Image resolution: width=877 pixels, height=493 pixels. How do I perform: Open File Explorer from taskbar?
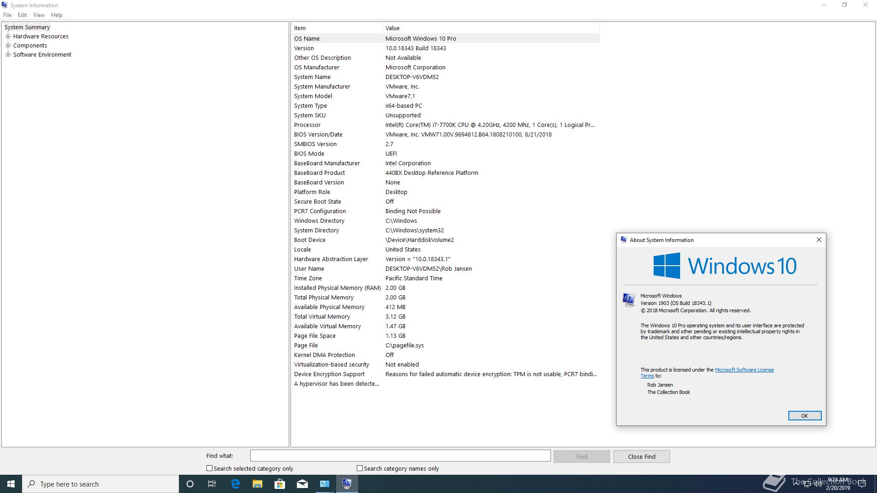tap(258, 484)
